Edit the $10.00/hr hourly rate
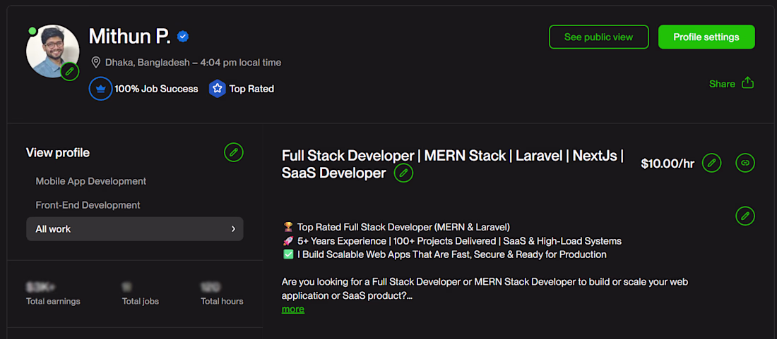Viewport: 777px width, 339px height. tap(712, 164)
